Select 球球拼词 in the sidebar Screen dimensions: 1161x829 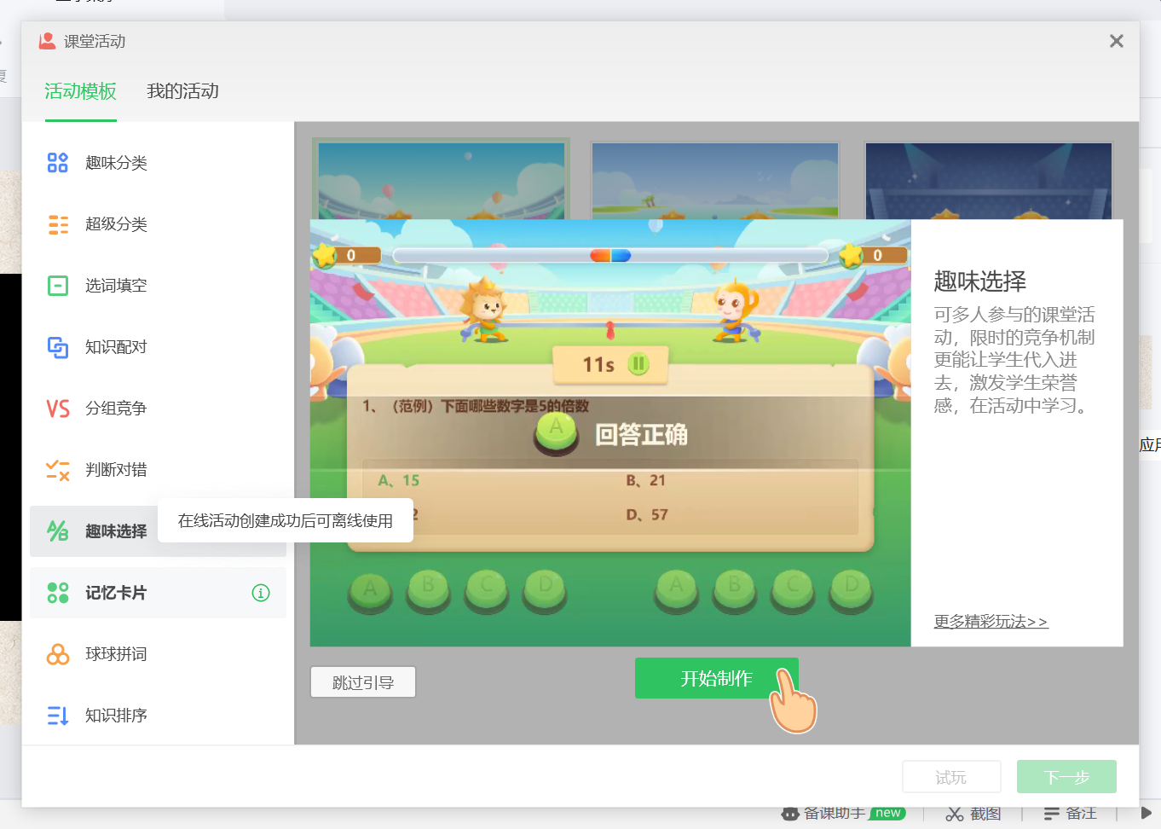[x=158, y=654]
